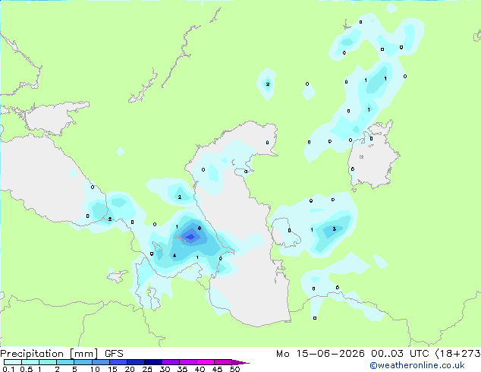Select legend swatch between 10 and 15
Screen dimensions: 481x372
[100, 362]
